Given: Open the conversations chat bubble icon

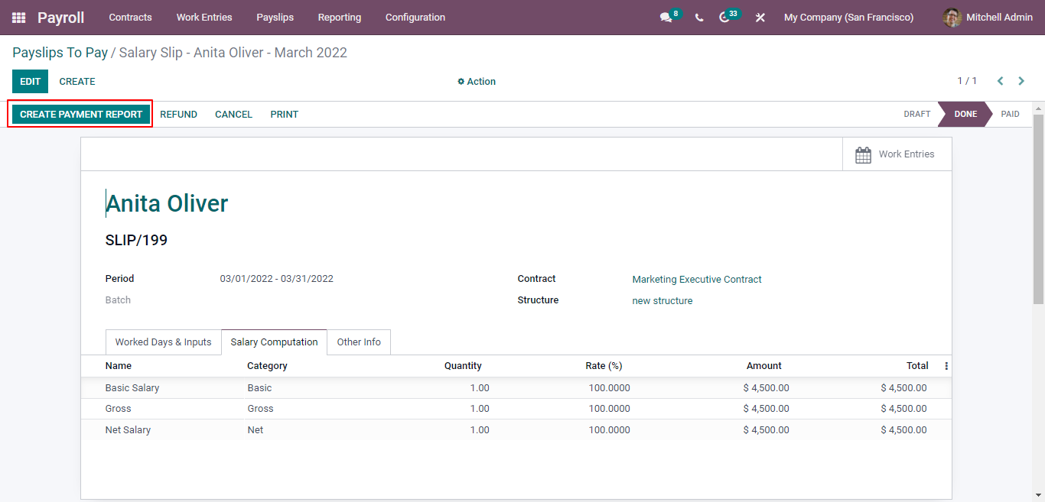Looking at the screenshot, I should 666,18.
